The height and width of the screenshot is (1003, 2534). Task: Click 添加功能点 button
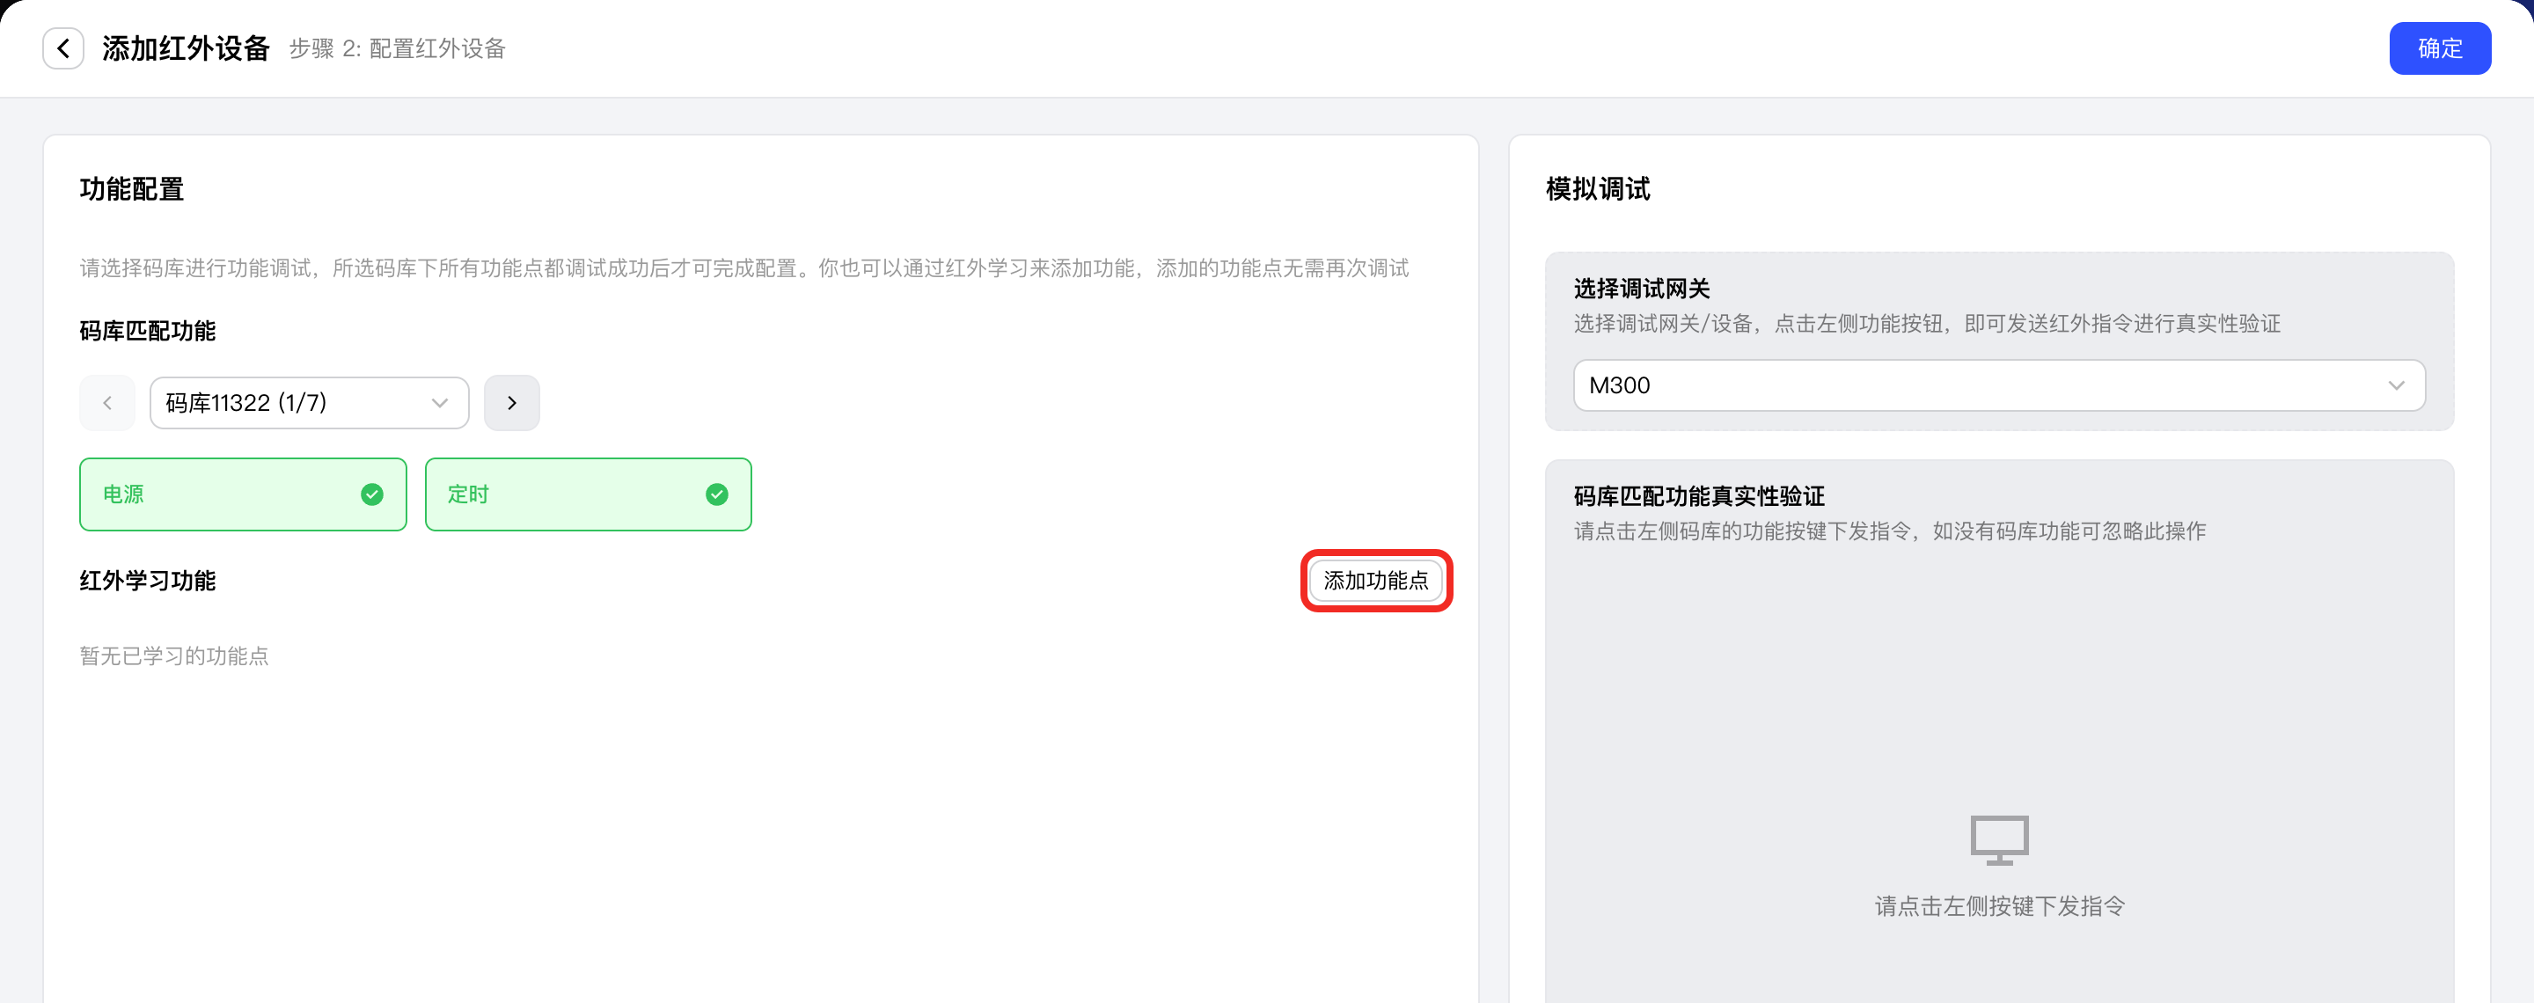(x=1376, y=582)
